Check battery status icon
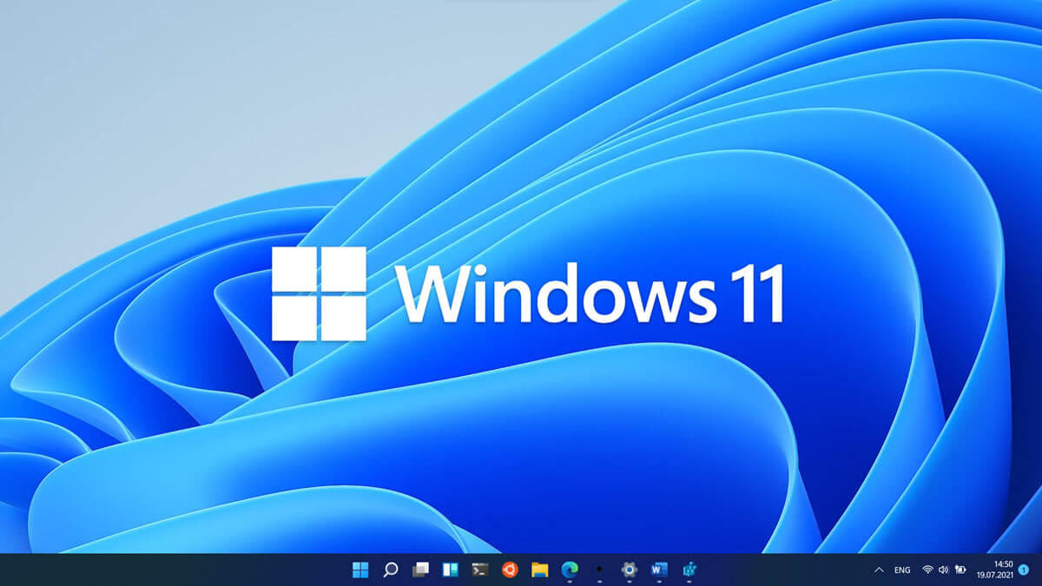This screenshot has height=586, width=1042. (x=960, y=570)
